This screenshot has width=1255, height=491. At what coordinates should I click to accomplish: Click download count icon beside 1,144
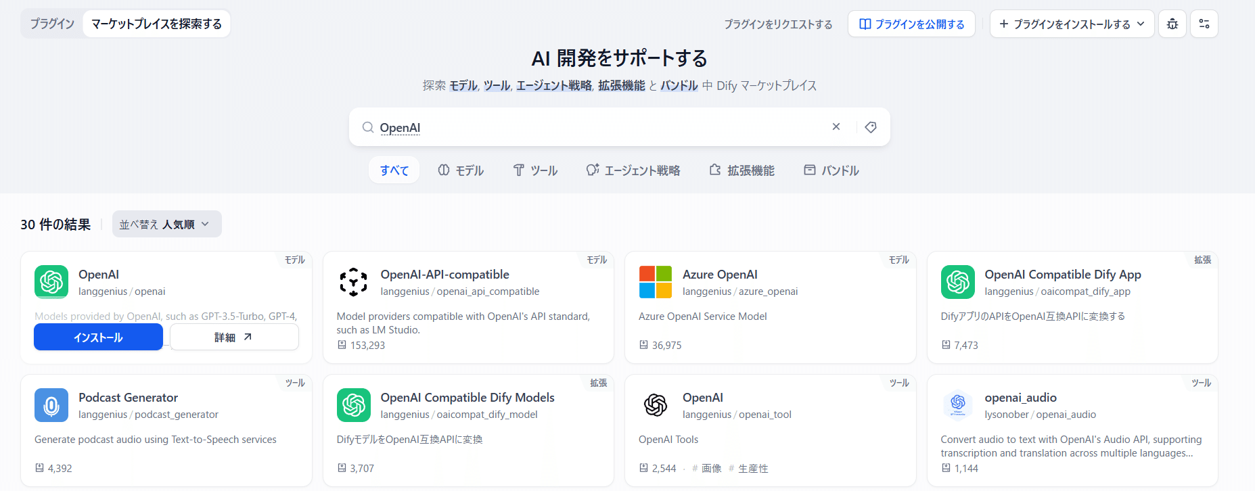[x=946, y=468]
